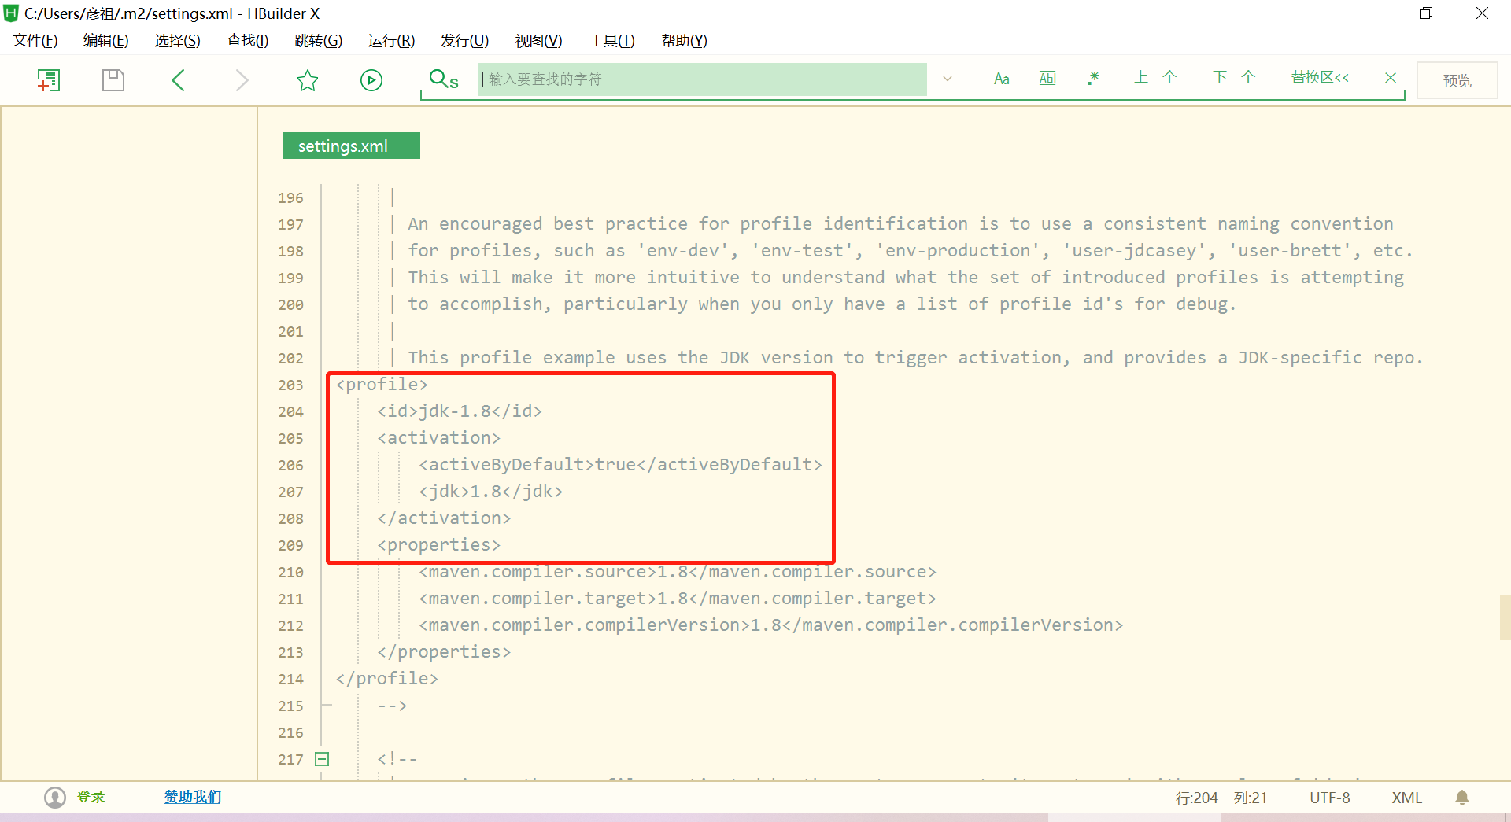Screen dimensions: 1511x822
Task: Focus the find text input field
Action: coord(702,79)
